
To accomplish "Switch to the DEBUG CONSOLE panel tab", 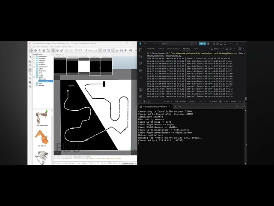I will (x=173, y=48).
